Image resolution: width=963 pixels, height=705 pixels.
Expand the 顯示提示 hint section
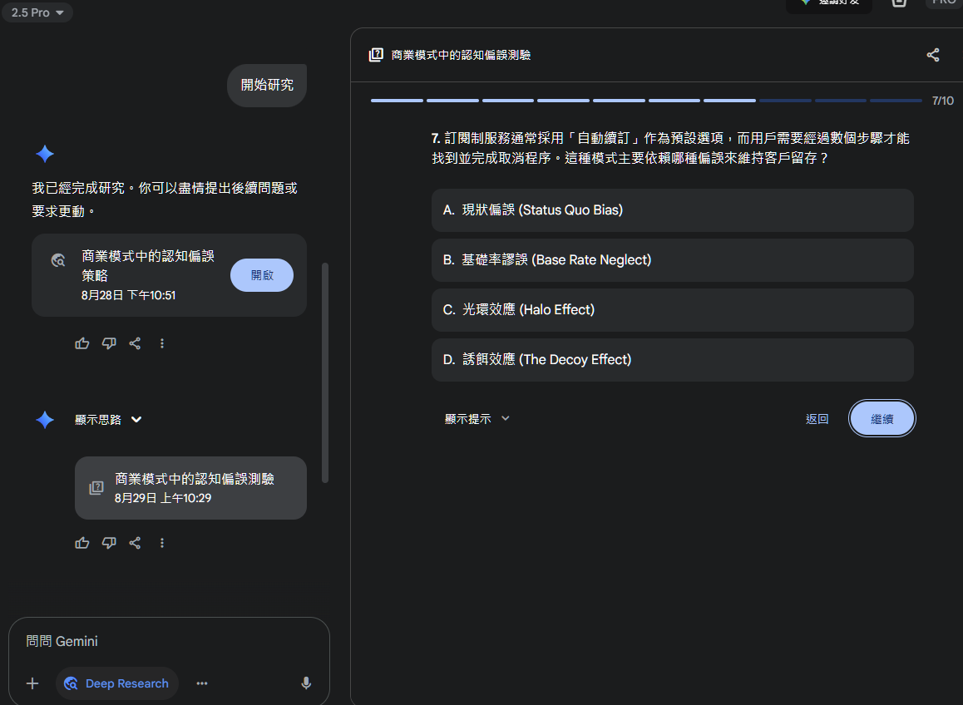coord(477,419)
